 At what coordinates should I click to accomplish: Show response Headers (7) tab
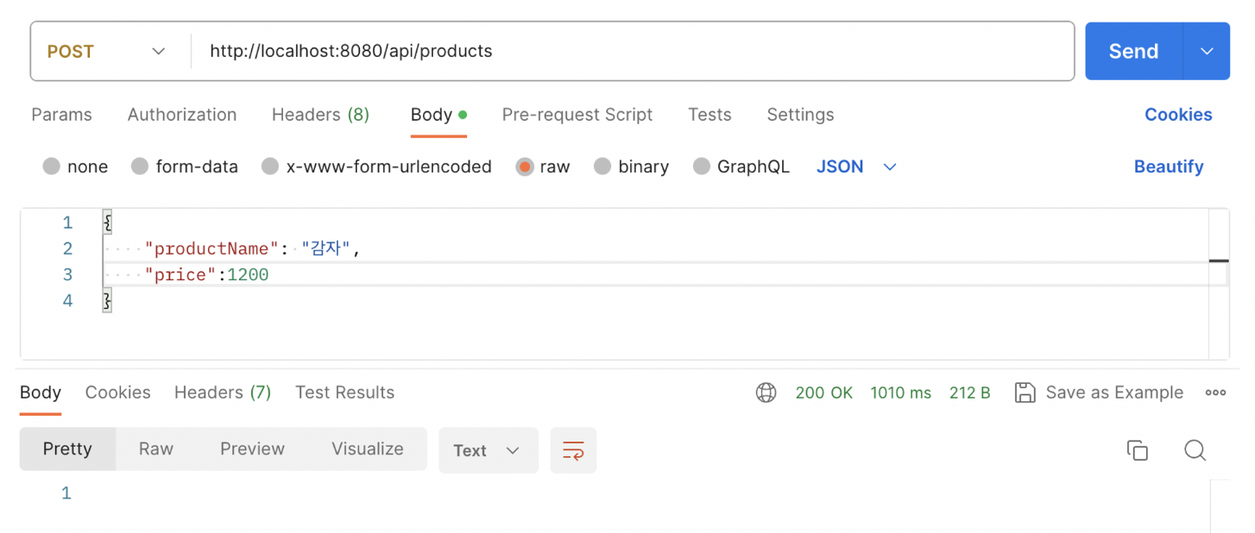coord(223,393)
